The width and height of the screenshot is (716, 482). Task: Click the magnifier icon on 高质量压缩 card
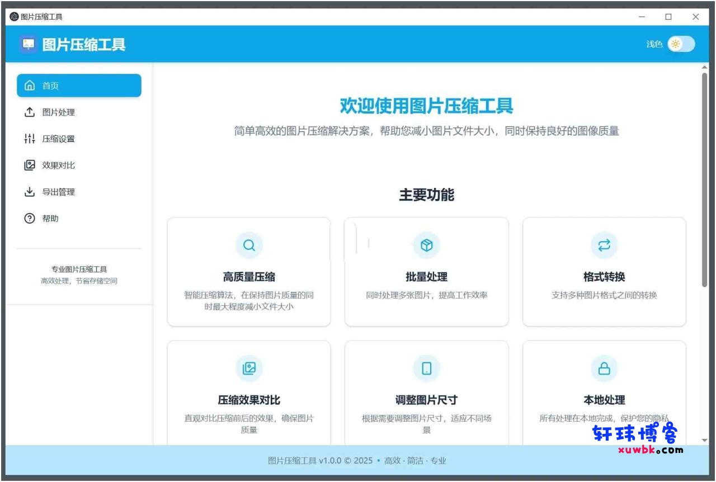(x=249, y=245)
